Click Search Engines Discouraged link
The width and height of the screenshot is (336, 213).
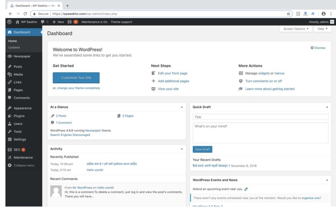click(70, 135)
